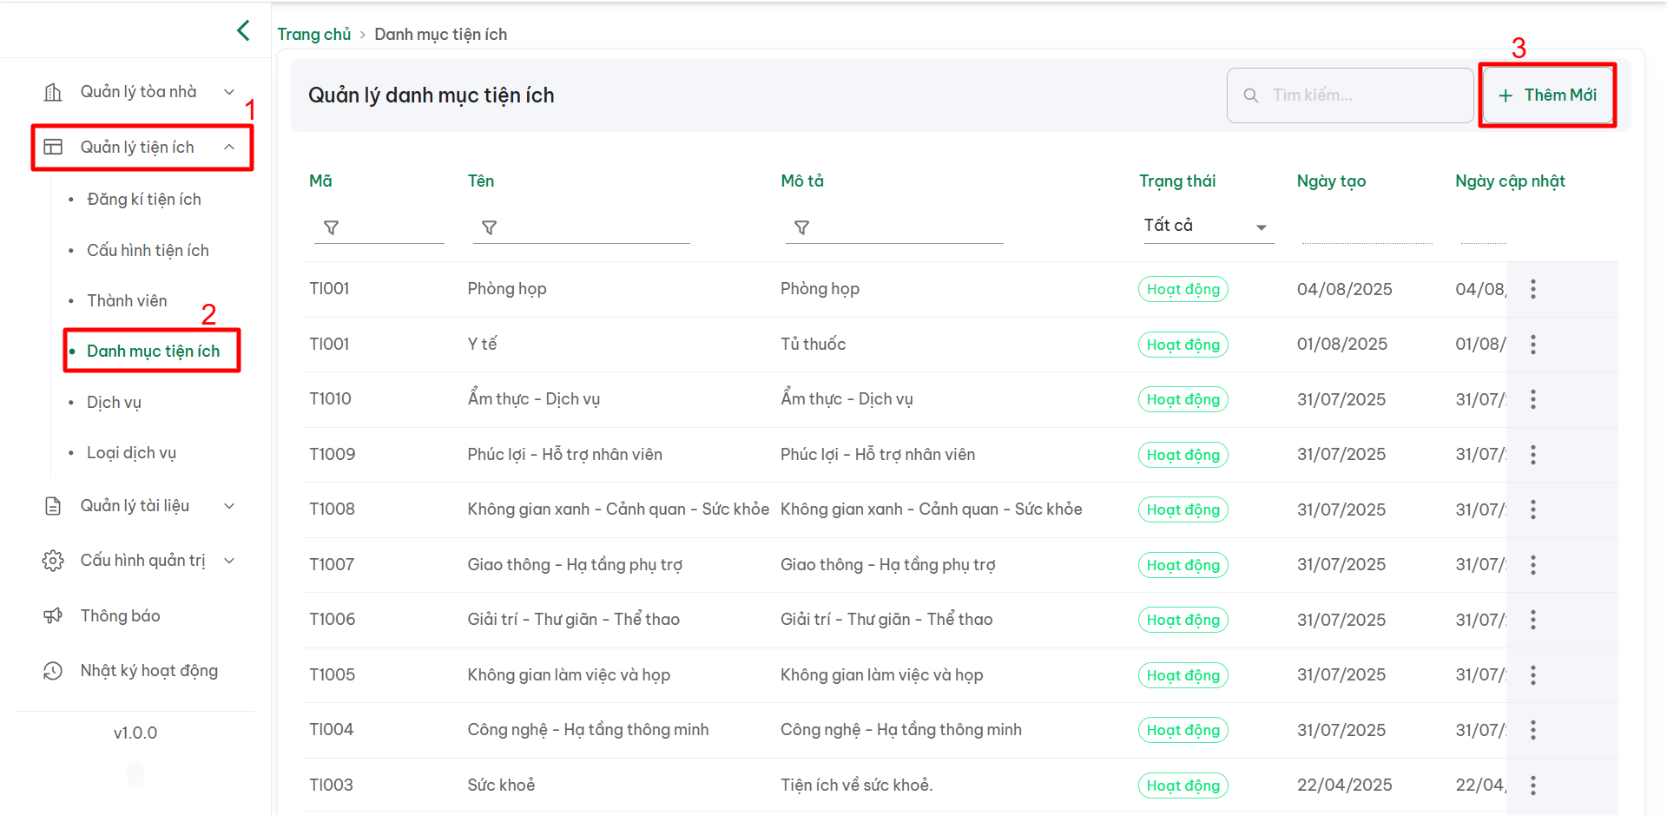The width and height of the screenshot is (1667, 815).
Task: Click the gear icon for Cấu hình quản trị
Action: tap(53, 561)
